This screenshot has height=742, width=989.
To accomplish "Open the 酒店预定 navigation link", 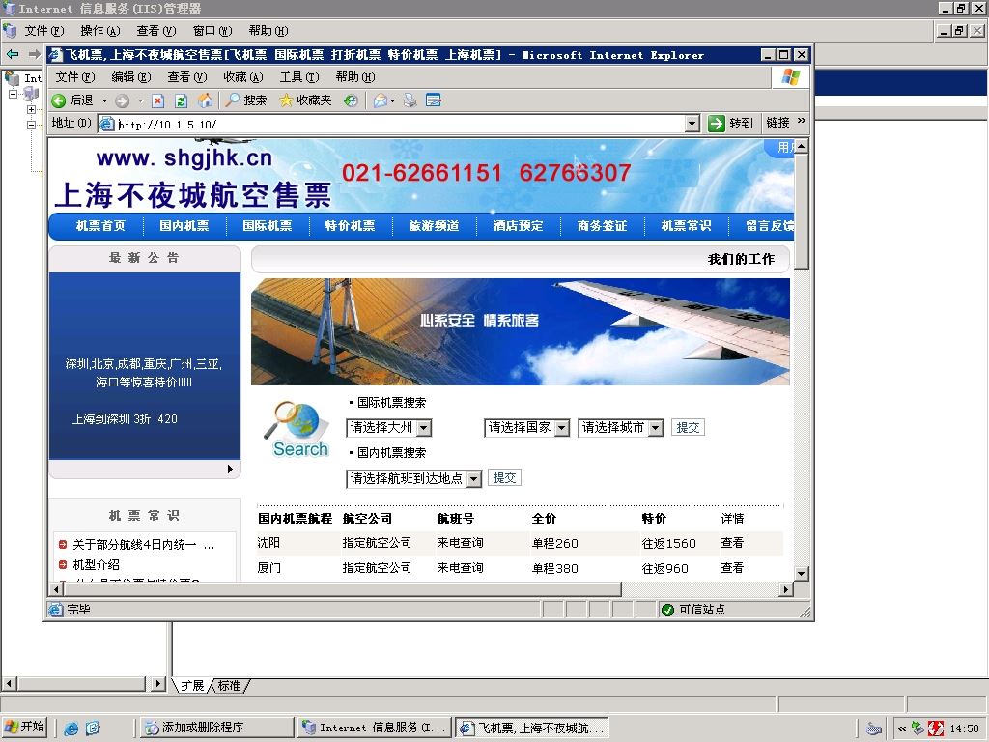I will pos(518,226).
